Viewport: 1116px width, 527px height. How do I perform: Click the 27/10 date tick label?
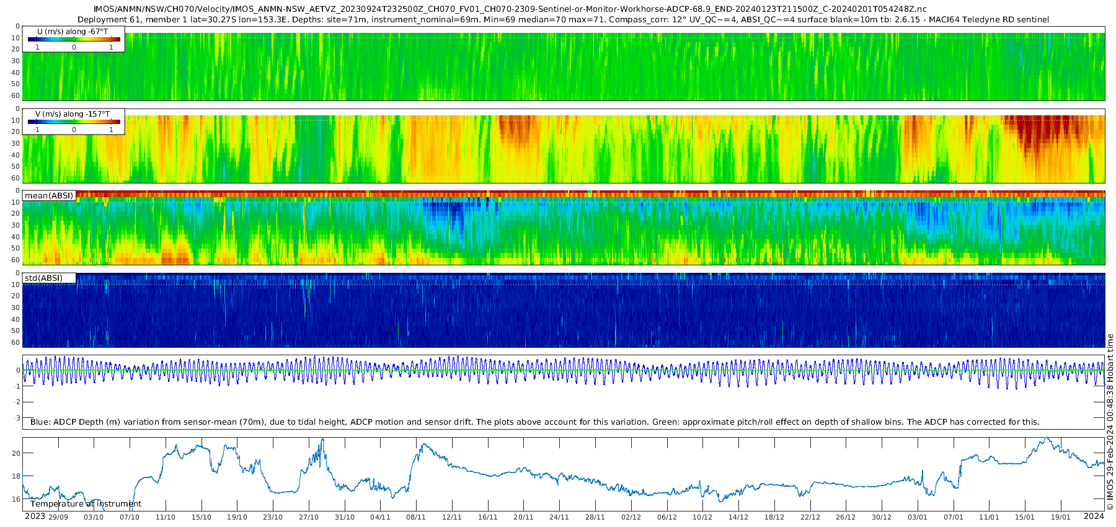(x=309, y=517)
